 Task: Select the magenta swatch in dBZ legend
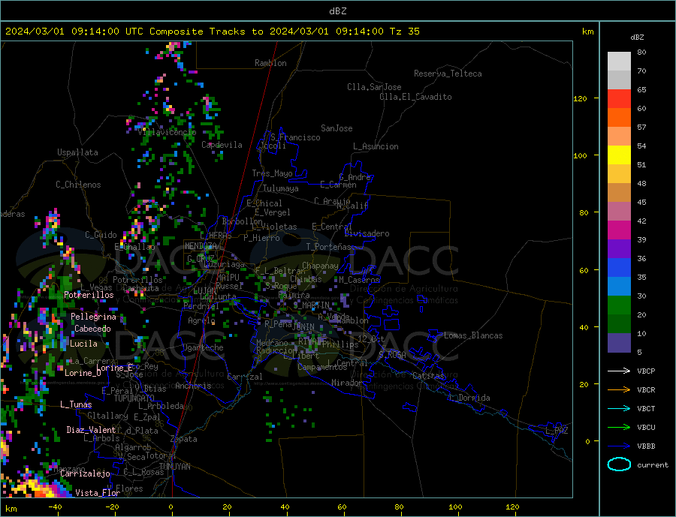[619, 230]
